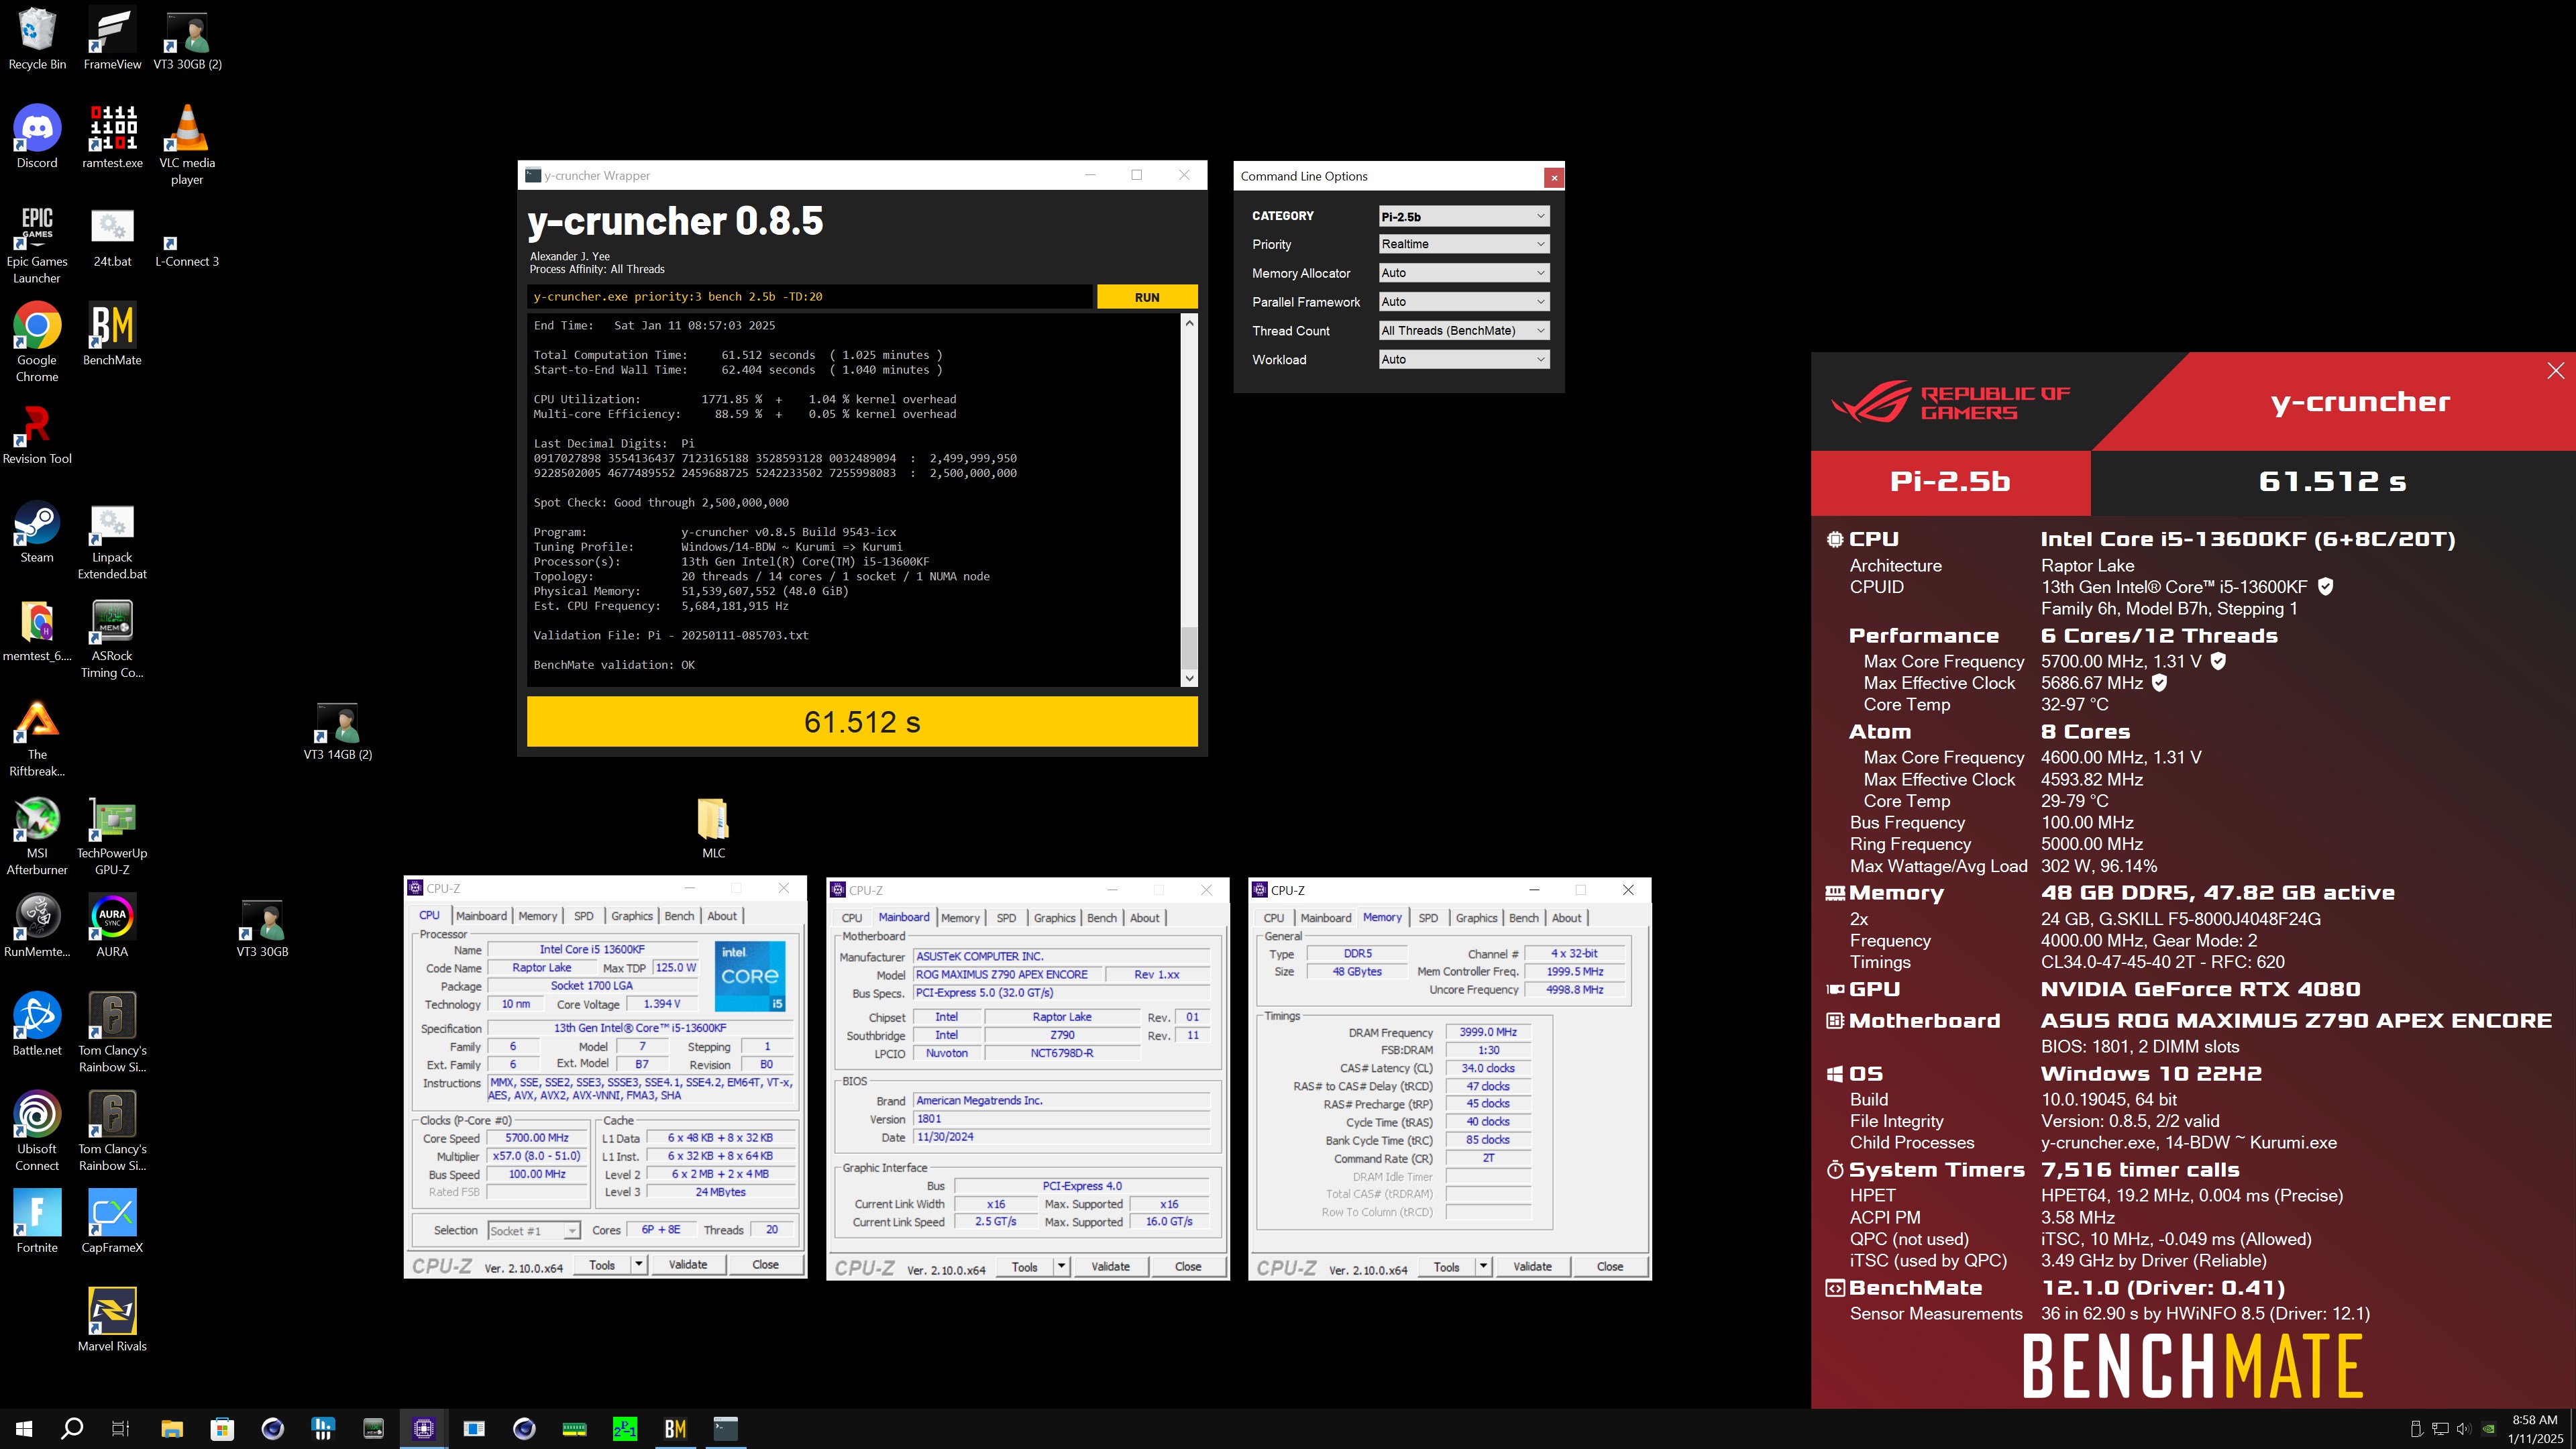2576x1449 pixels.
Task: Click Close in the CPU-Z Mainboard window
Action: coord(1188,1267)
